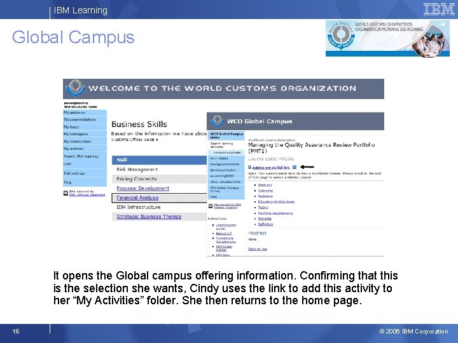Click the lock icon beside Site secured by in the left menu

(x=66, y=193)
